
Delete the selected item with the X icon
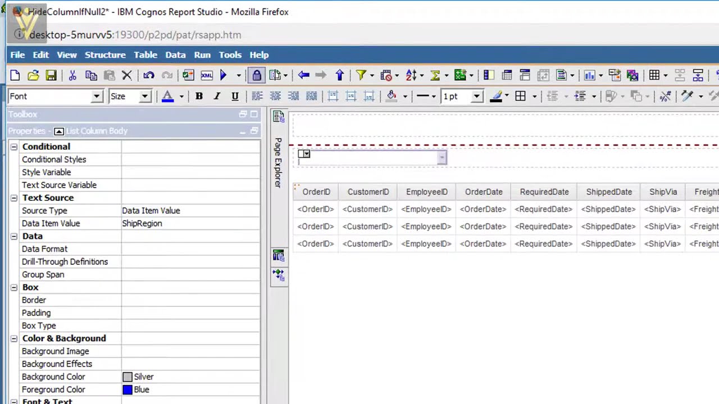pos(127,75)
